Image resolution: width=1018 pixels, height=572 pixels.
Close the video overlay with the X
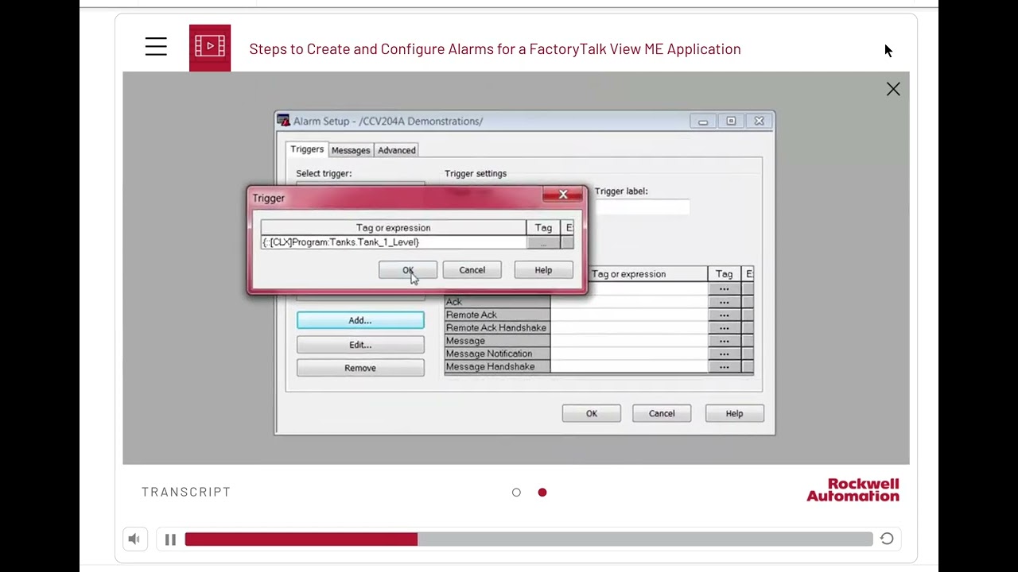893,89
